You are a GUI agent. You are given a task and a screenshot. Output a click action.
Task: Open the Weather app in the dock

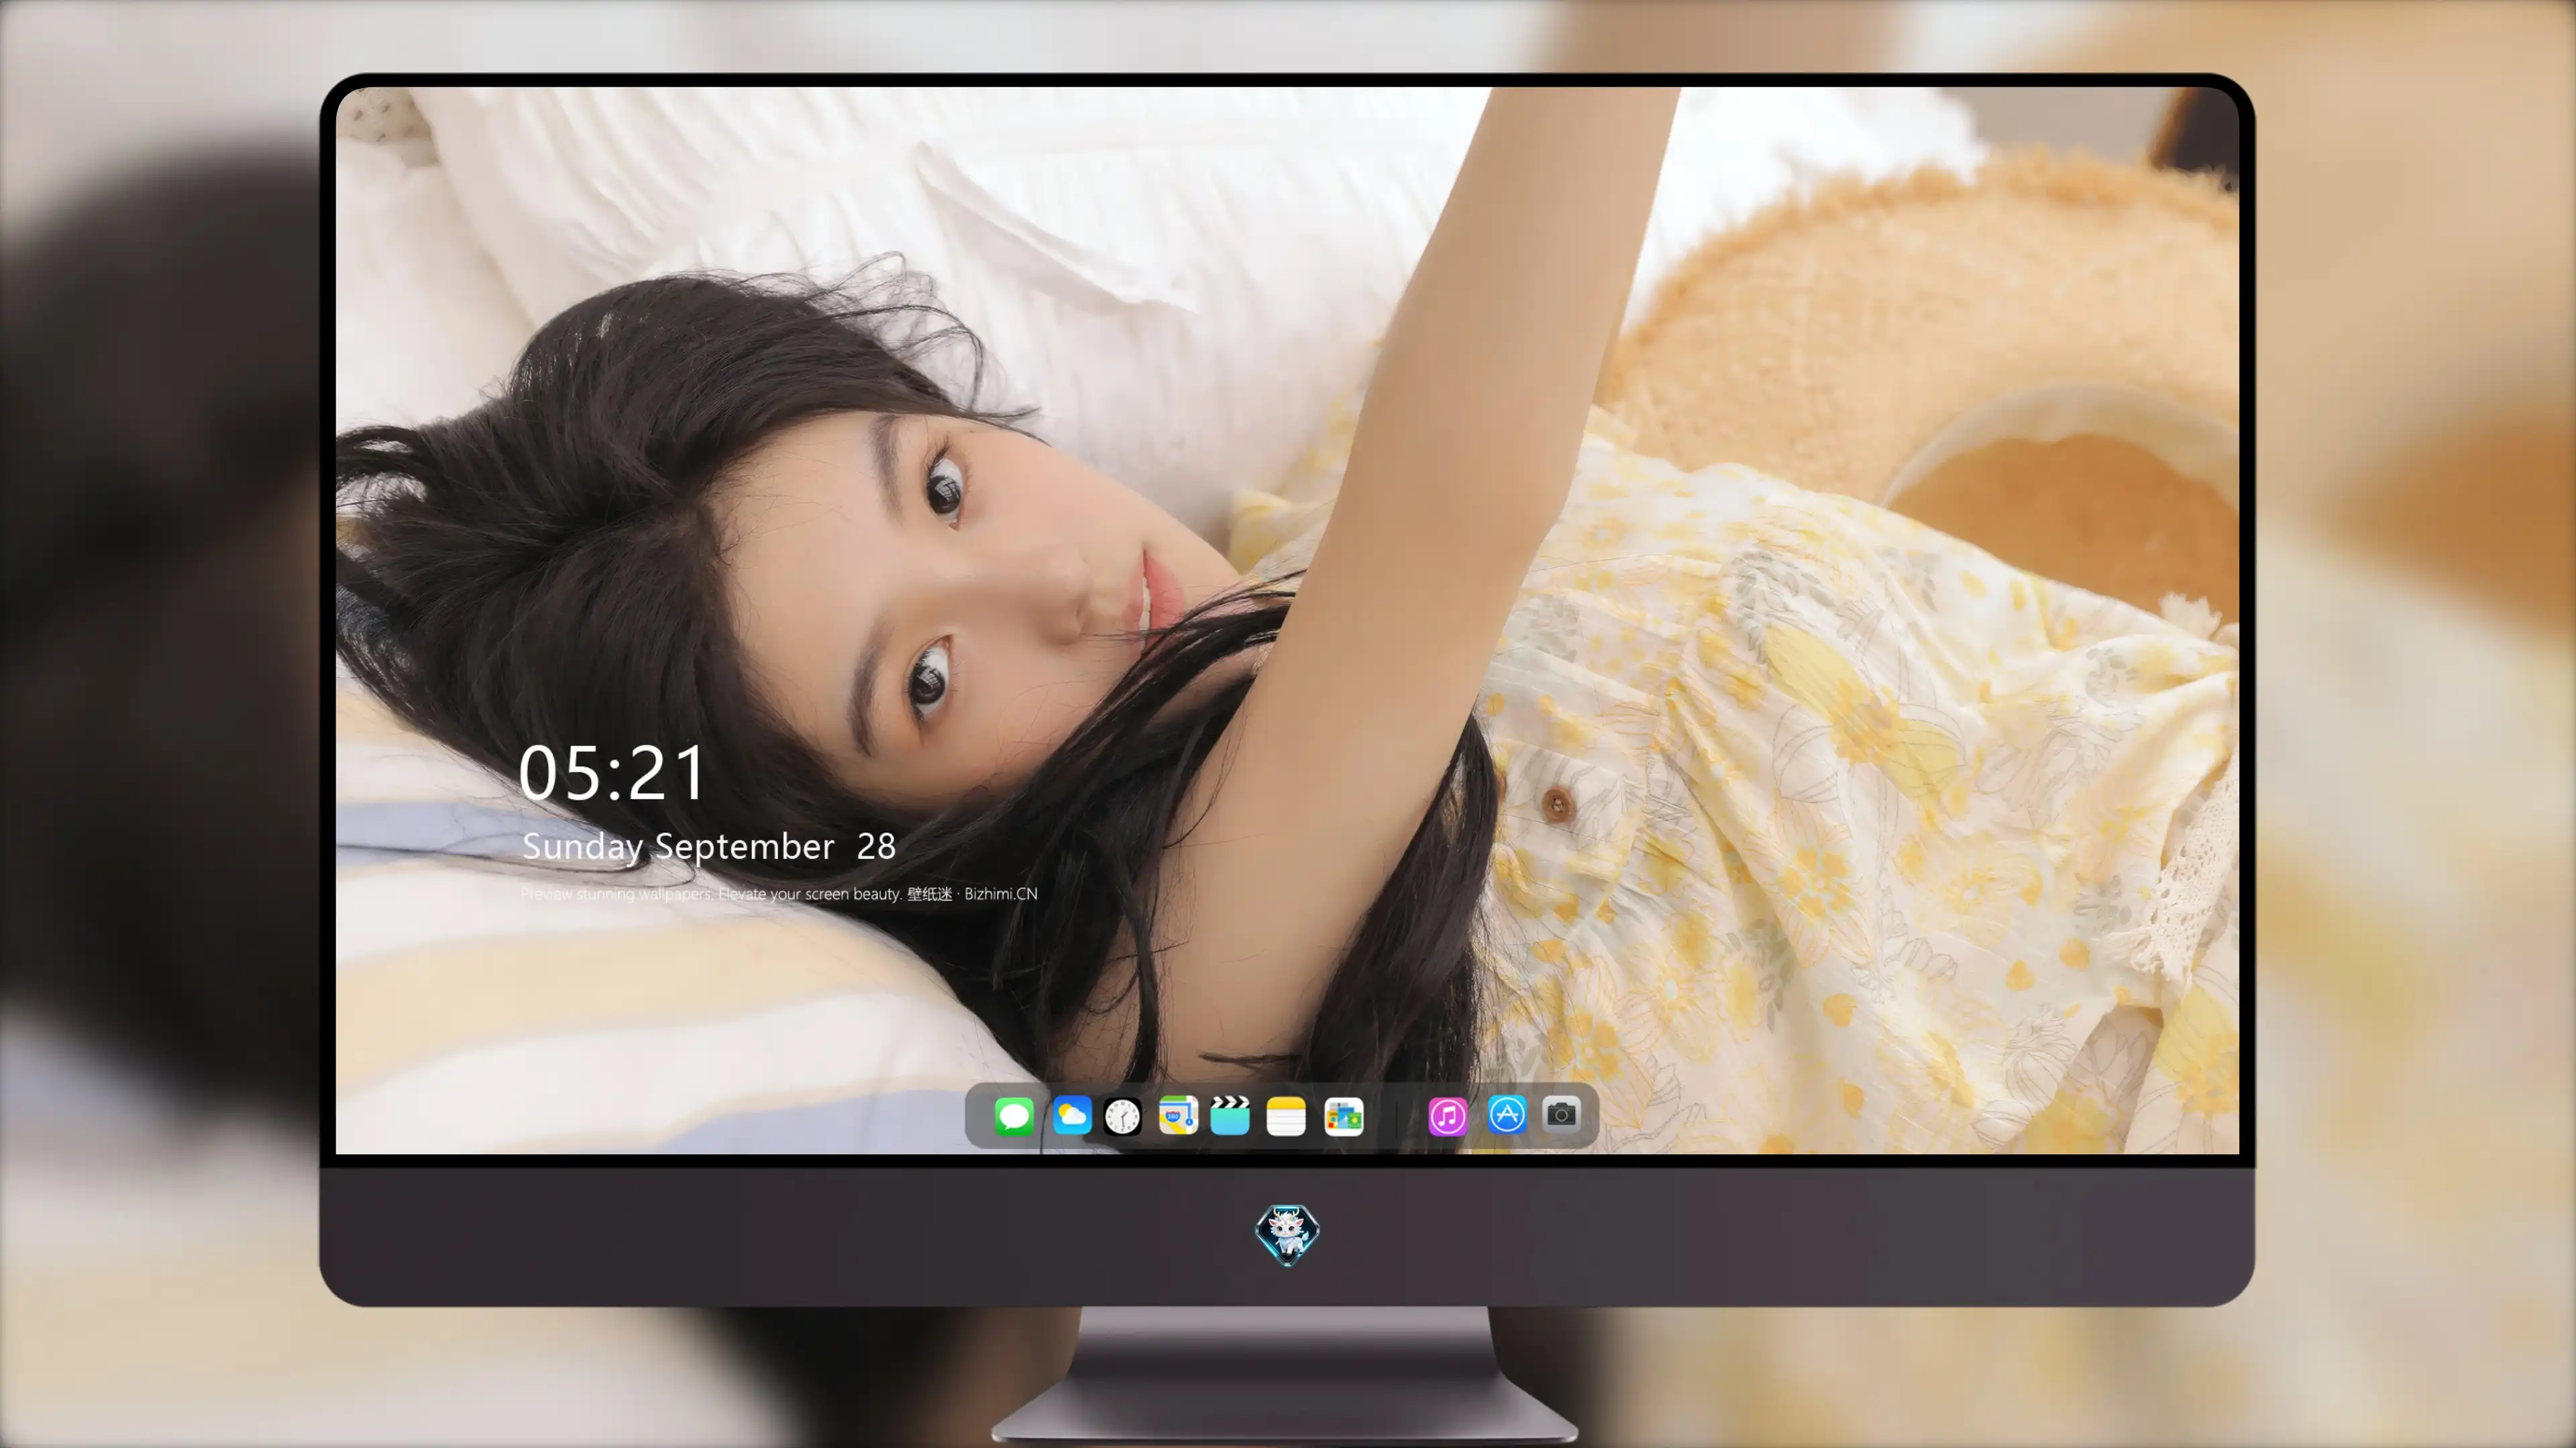(1071, 1115)
